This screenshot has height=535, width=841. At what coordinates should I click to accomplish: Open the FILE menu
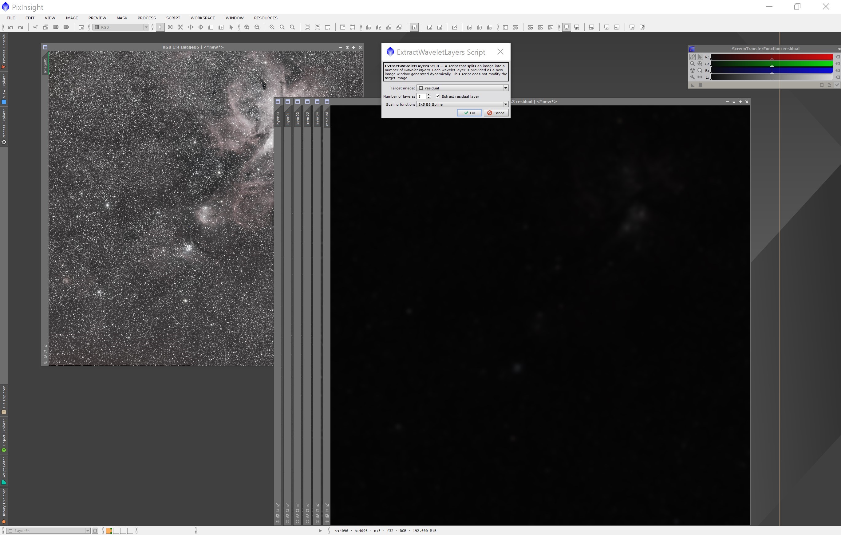click(x=11, y=18)
